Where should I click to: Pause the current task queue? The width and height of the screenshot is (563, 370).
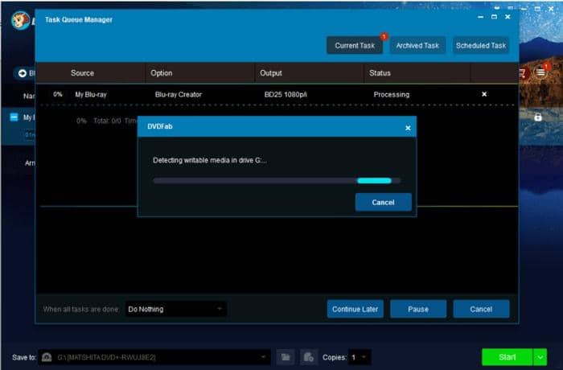(418, 309)
